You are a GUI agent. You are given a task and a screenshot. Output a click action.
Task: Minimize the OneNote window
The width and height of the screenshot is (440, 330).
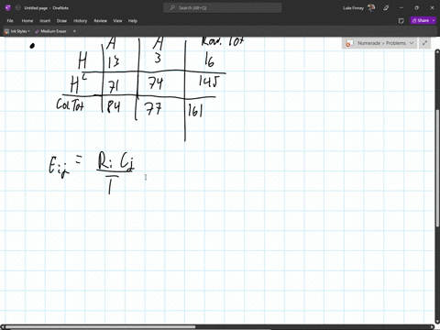click(x=401, y=8)
